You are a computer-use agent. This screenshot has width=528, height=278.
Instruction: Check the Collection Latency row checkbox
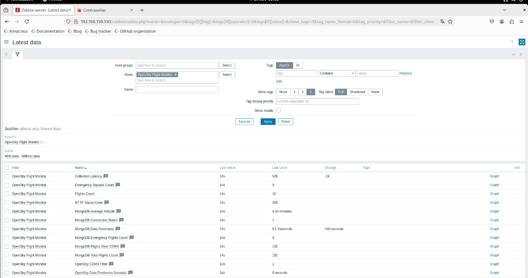click(7, 176)
